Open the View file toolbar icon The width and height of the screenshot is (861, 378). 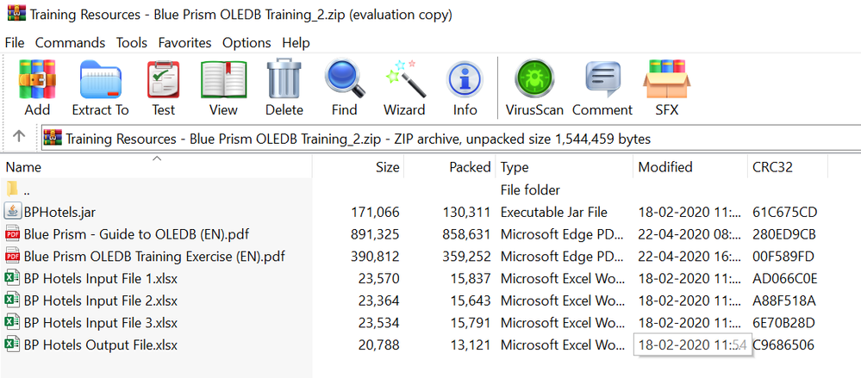click(223, 79)
